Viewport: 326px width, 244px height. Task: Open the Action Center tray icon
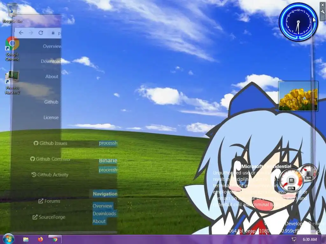[294, 240]
